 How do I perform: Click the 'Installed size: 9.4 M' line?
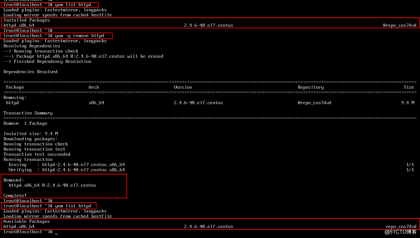pos(30,134)
